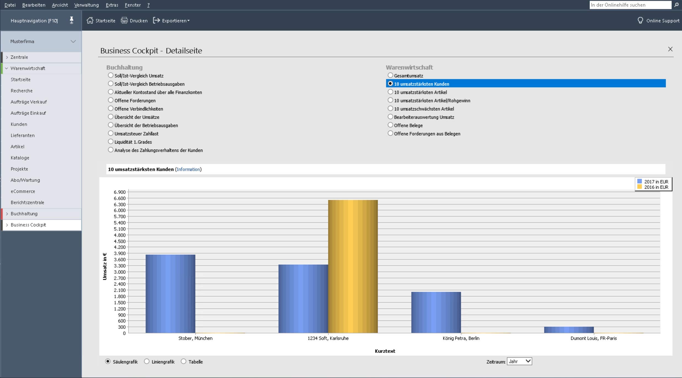682x378 pixels.
Task: Open the Verwaltung menu
Action: tap(86, 5)
